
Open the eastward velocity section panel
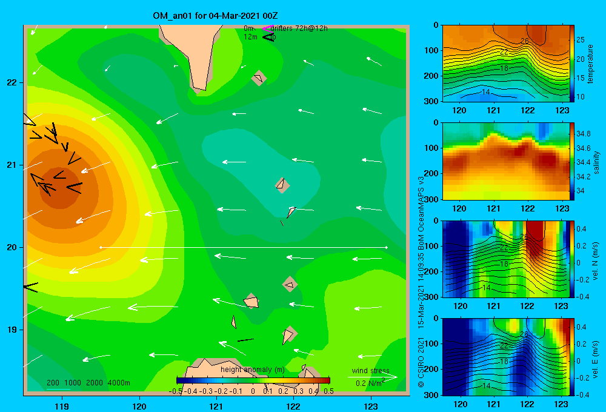(506, 357)
